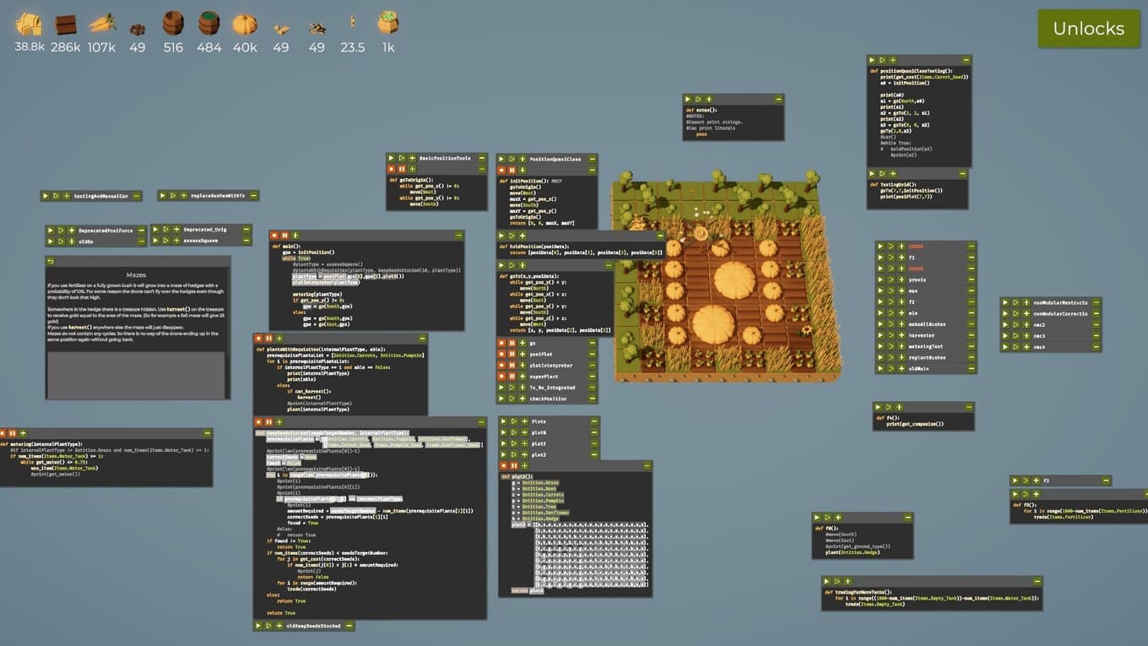Click the carrot inventory icon
The width and height of the screenshot is (1148, 646).
pyautogui.click(x=101, y=23)
